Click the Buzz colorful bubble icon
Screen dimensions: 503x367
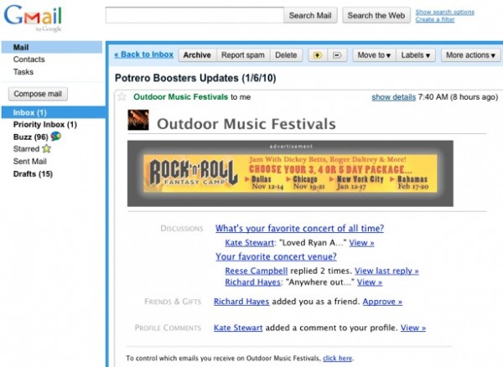pyautogui.click(x=56, y=137)
